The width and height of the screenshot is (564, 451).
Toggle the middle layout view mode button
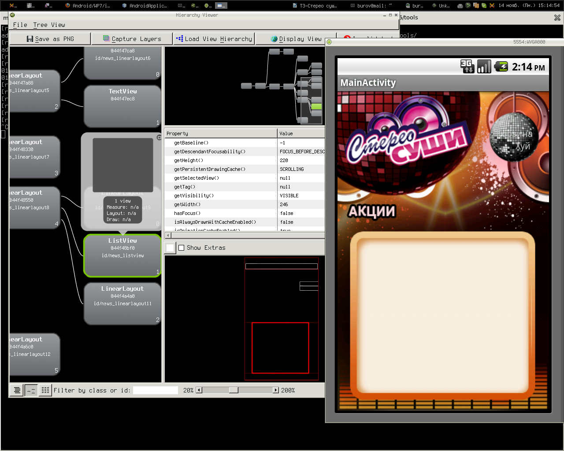pyautogui.click(x=31, y=390)
